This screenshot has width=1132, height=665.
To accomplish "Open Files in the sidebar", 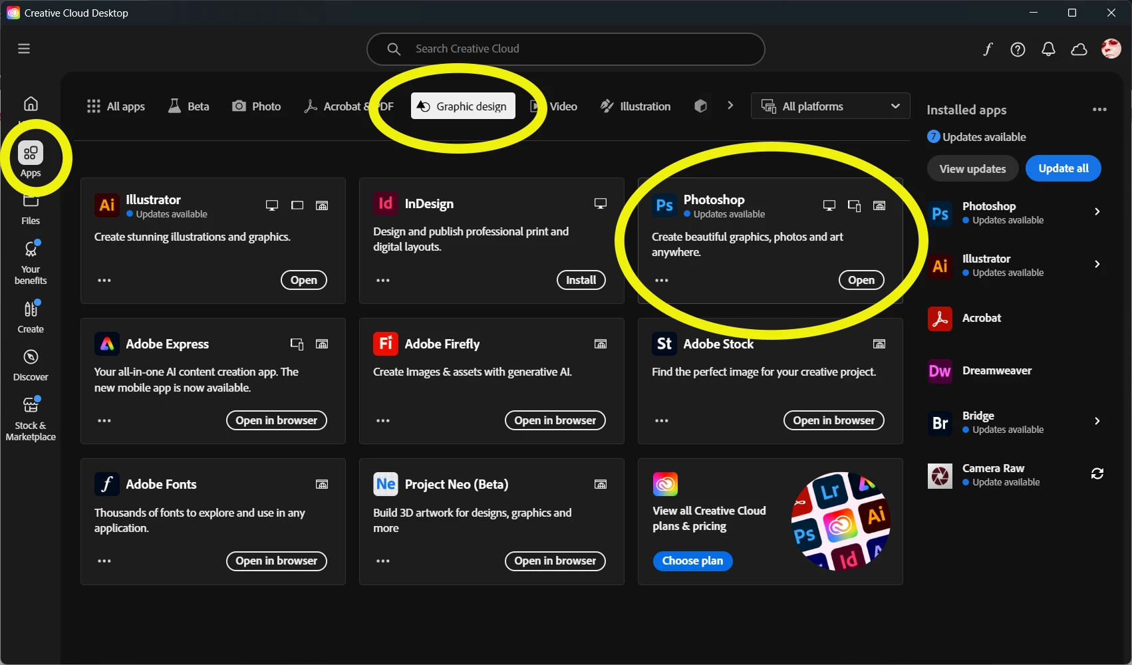I will coord(31,209).
